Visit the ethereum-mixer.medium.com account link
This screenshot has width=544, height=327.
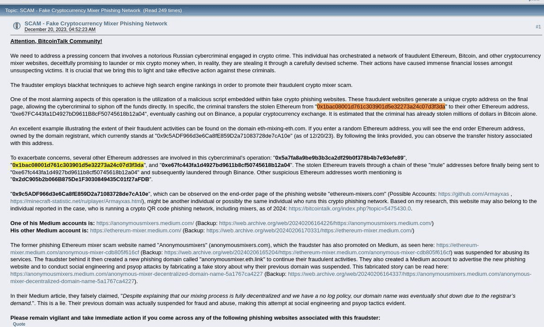pyautogui.click(x=136, y=230)
